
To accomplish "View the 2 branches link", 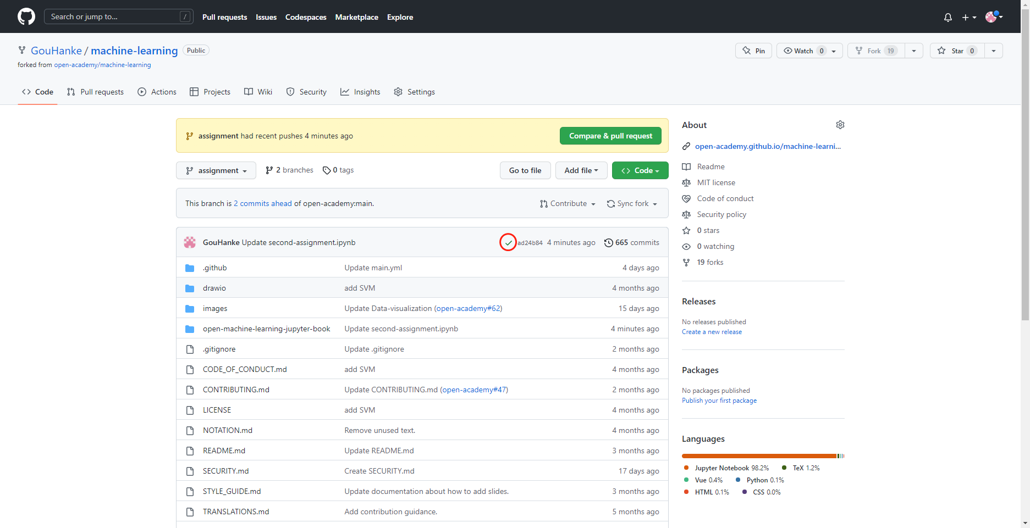I will pyautogui.click(x=289, y=170).
